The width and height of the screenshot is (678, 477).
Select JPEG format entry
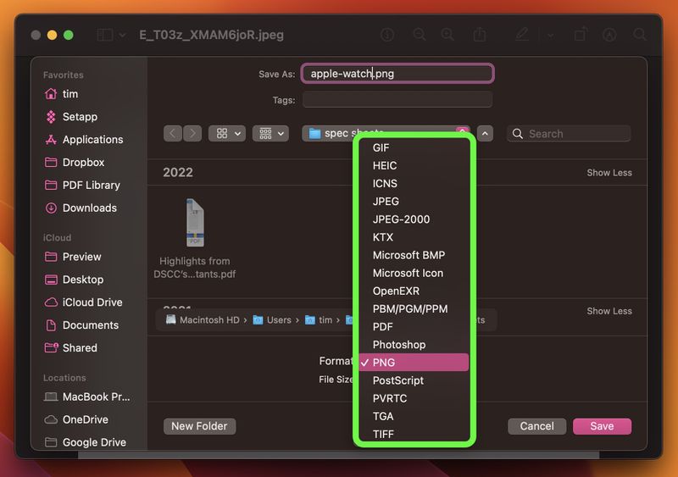[414, 202]
